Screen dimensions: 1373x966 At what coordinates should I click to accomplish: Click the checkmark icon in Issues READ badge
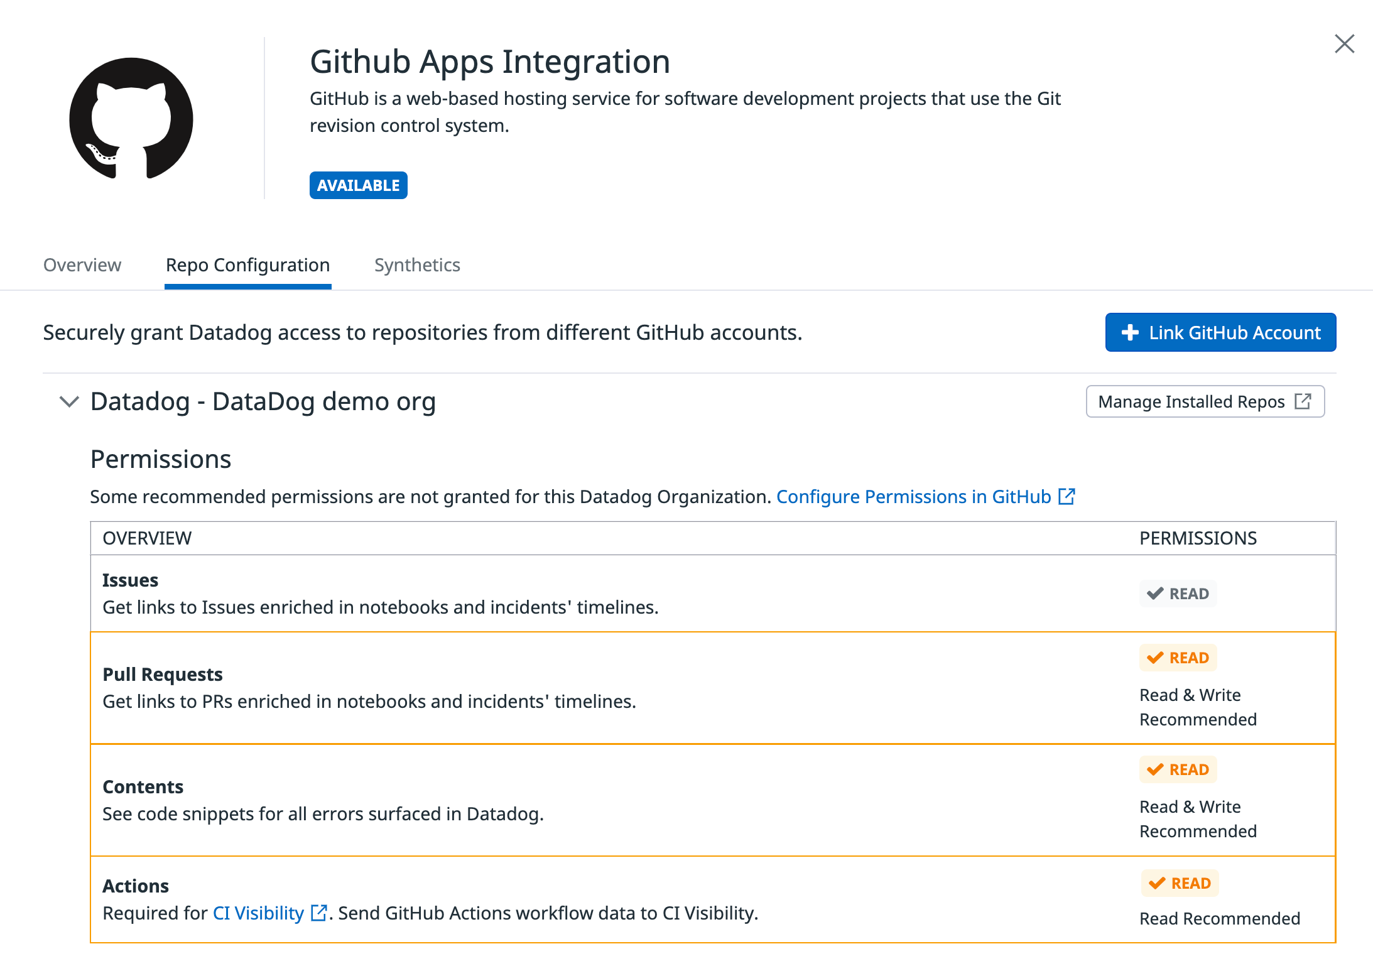pyautogui.click(x=1154, y=593)
